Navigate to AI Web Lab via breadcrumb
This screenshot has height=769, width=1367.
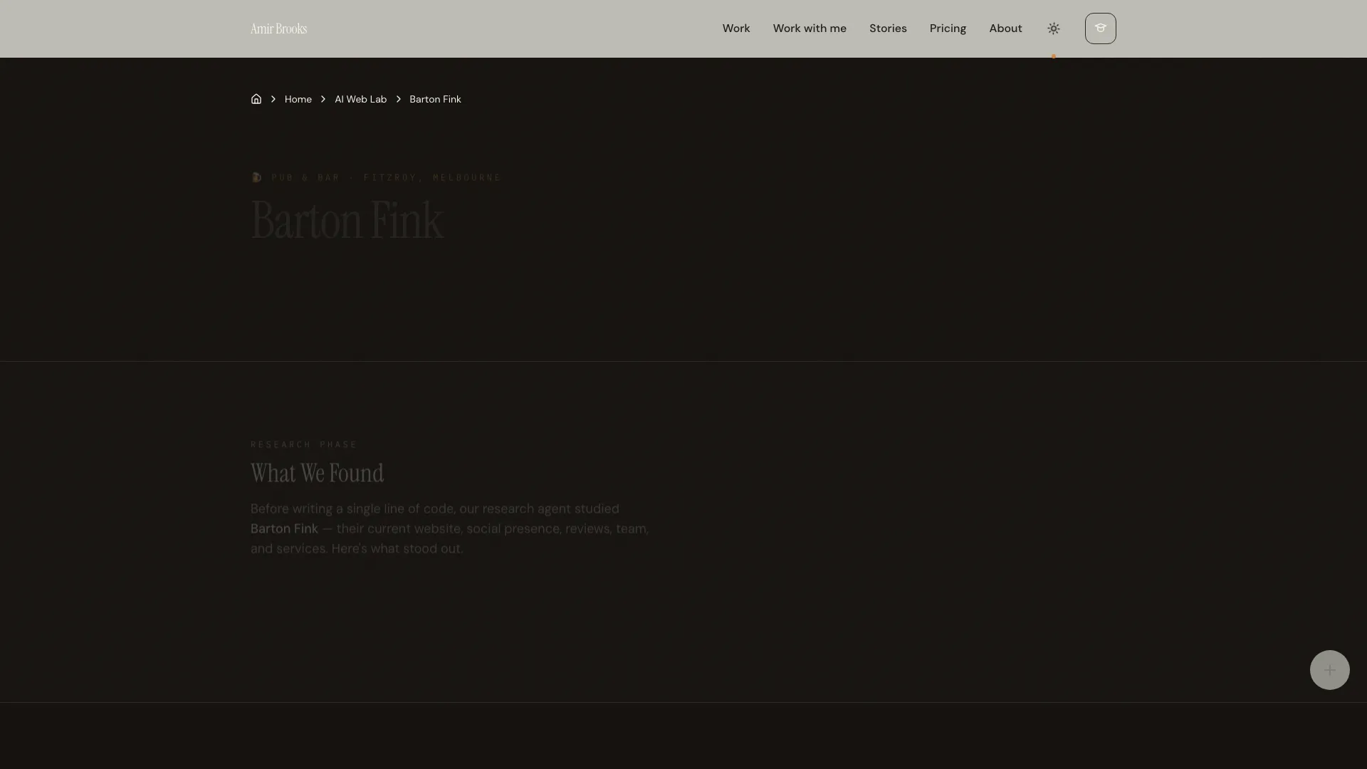(x=360, y=99)
